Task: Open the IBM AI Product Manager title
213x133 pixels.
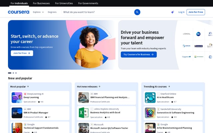Action: click(36, 113)
